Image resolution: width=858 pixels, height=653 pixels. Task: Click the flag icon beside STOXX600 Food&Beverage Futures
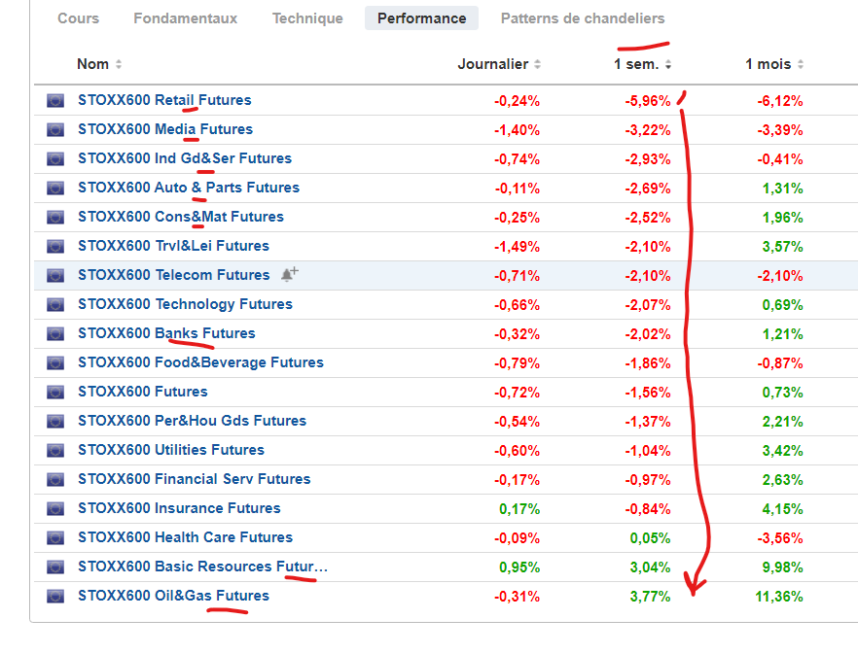[x=55, y=362]
